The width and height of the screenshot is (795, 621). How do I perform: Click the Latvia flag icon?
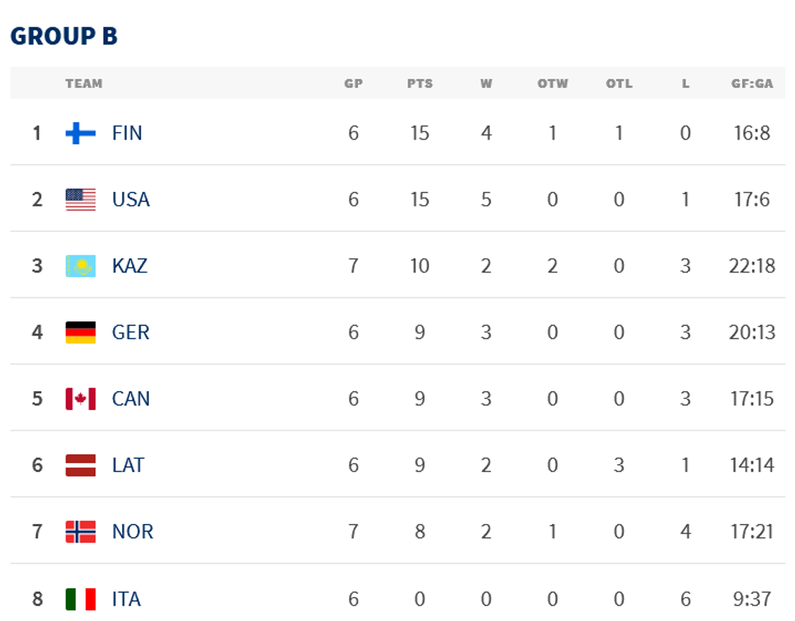click(81, 465)
